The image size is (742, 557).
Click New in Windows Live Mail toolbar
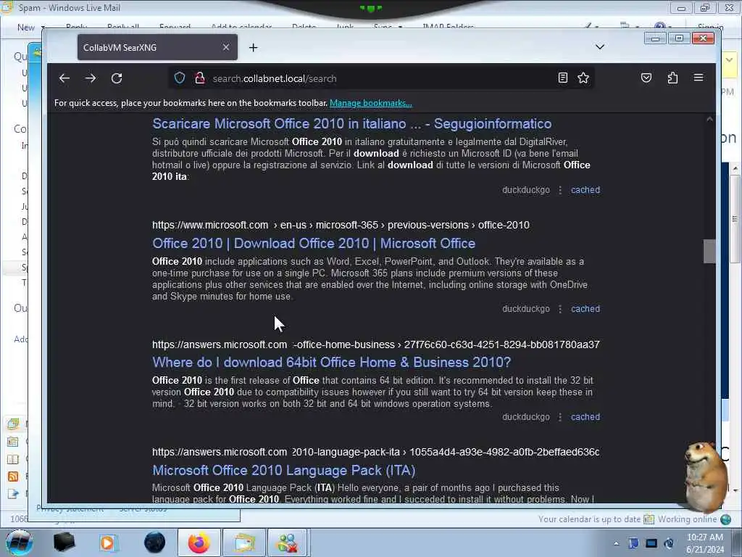(x=26, y=28)
